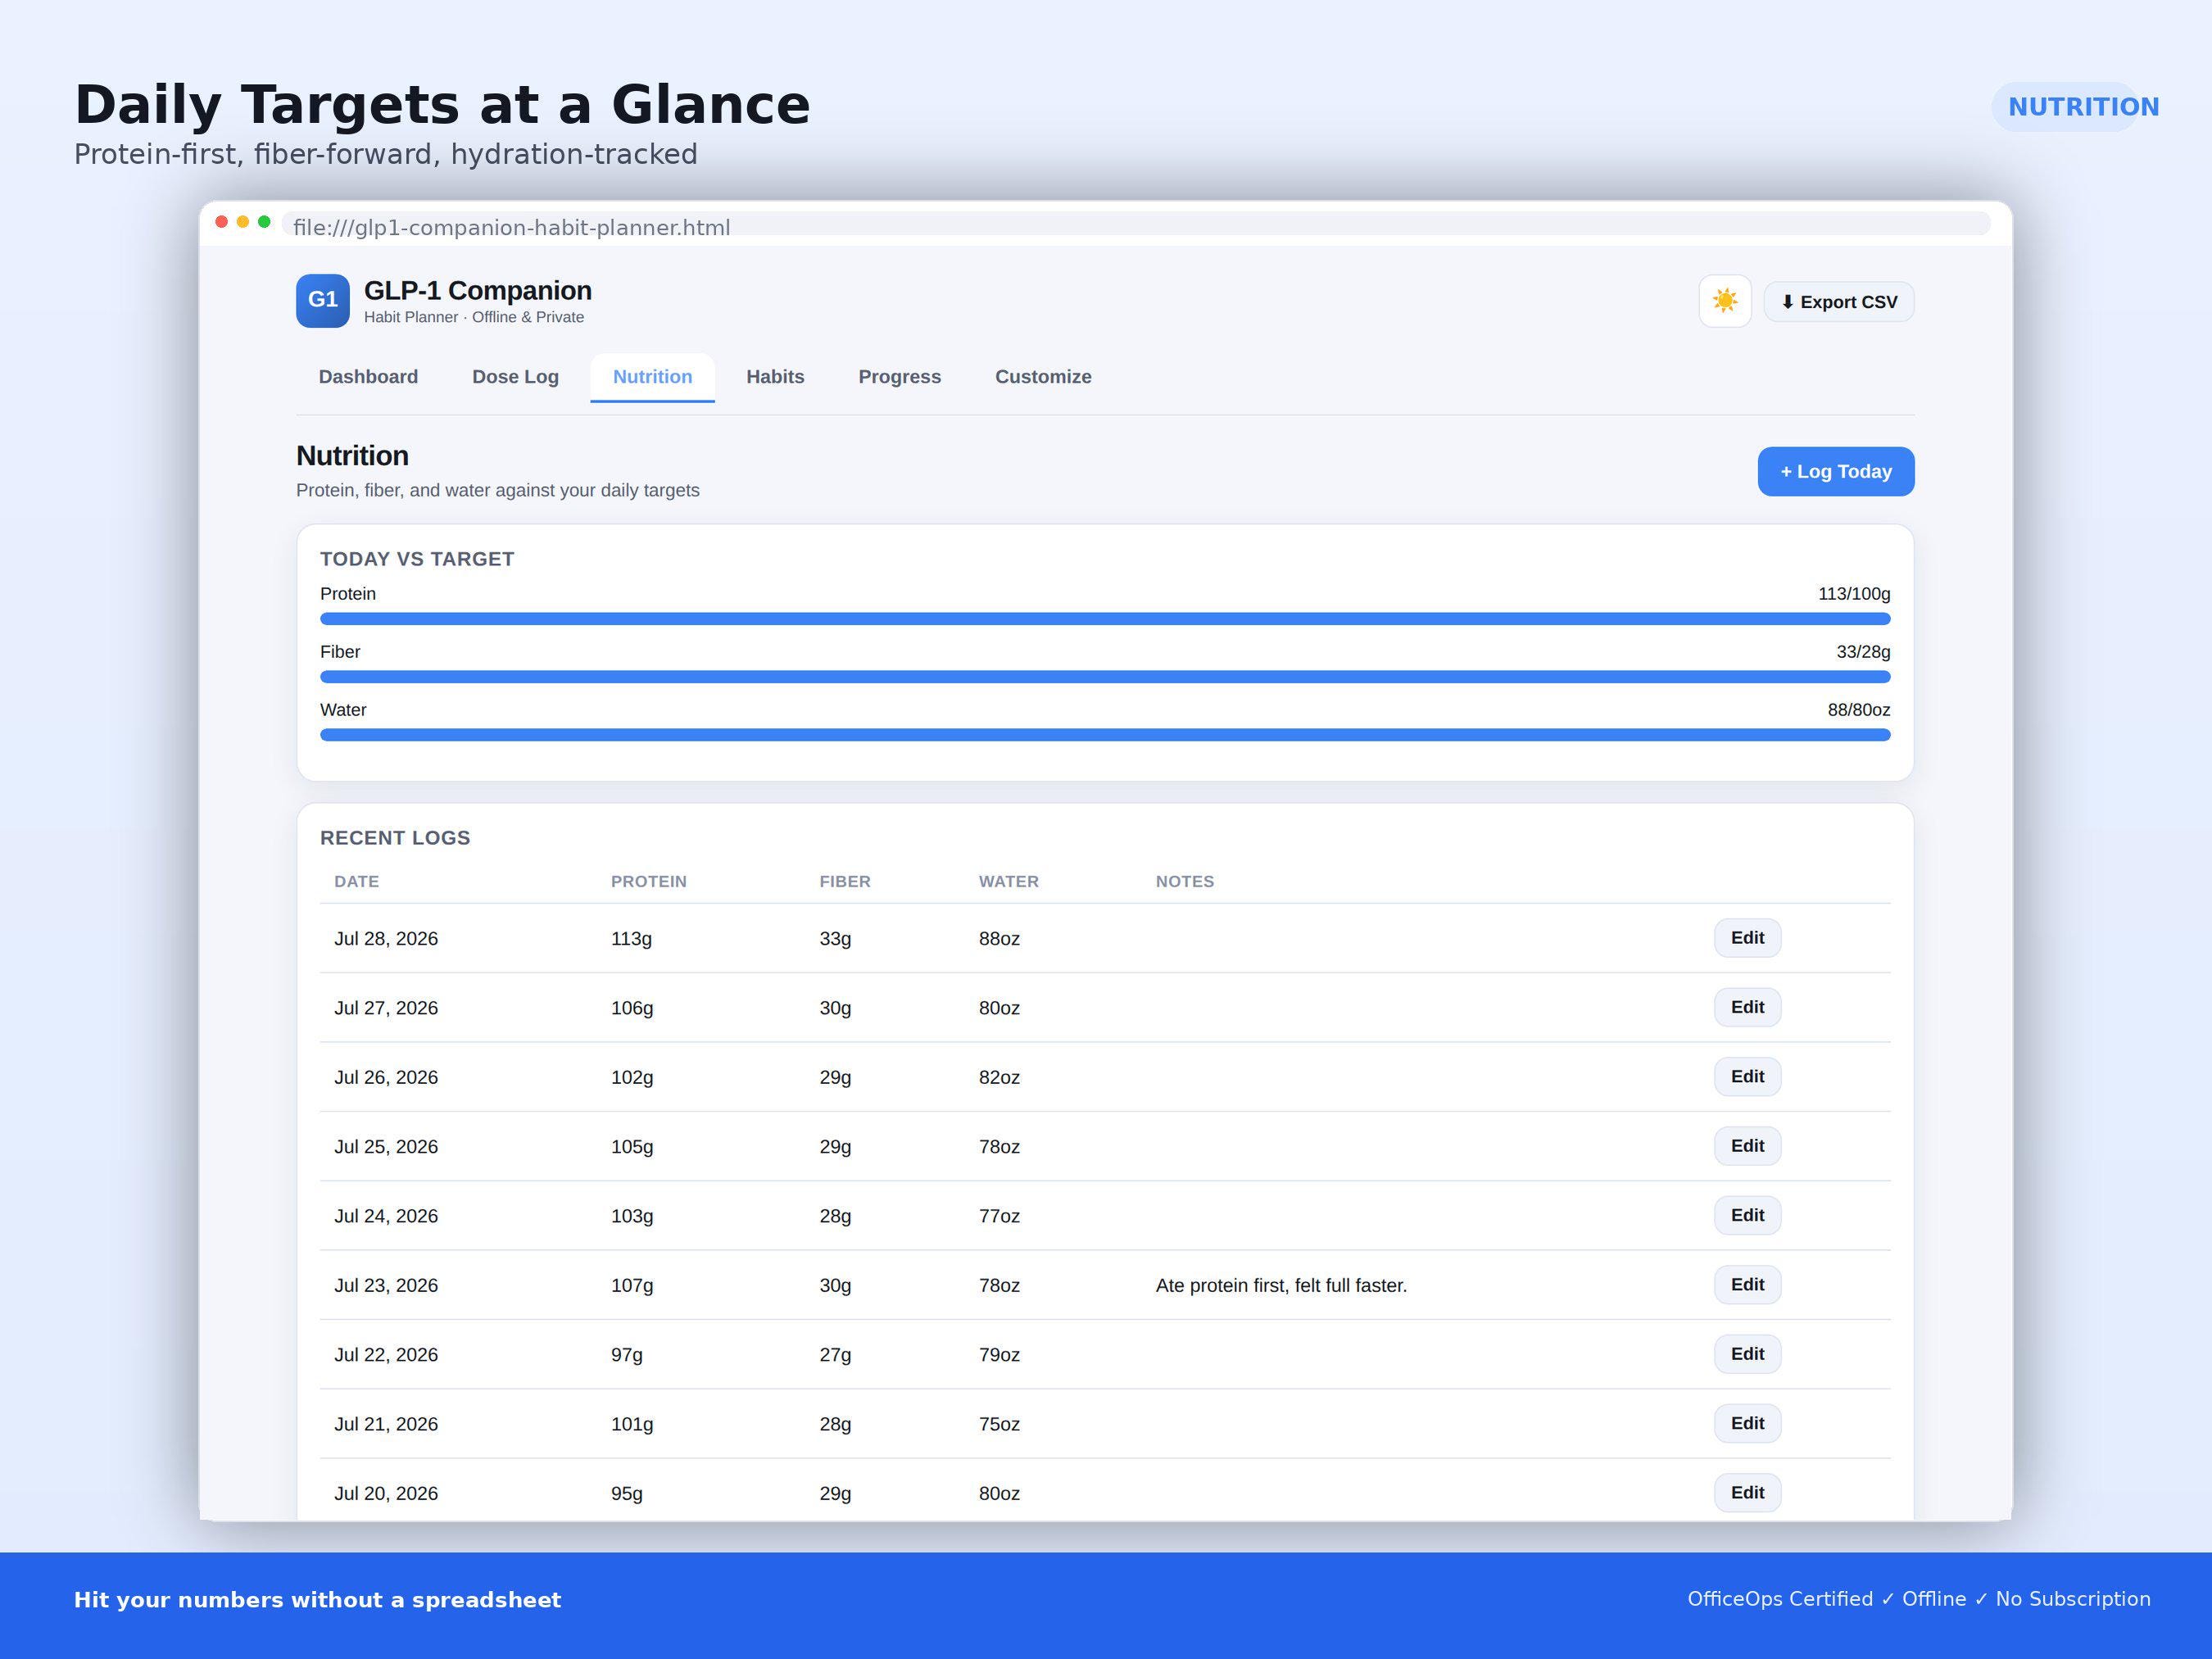Screen dimensions: 2212x1659
Task: Click the 88/80oz water value
Action: coord(1859,710)
